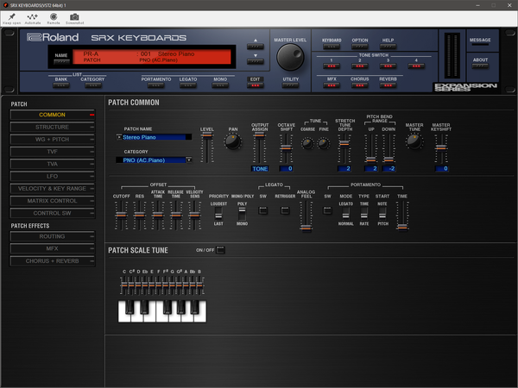Toggle Tone Switch 2
Viewport: 518px width, 388px height.
(x=360, y=66)
